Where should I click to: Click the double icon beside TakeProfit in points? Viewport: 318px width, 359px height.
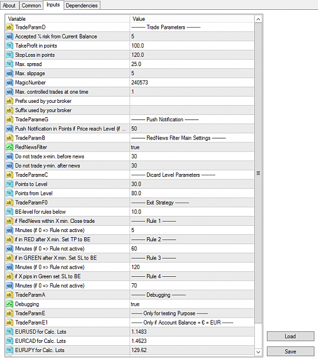pyautogui.click(x=9, y=45)
